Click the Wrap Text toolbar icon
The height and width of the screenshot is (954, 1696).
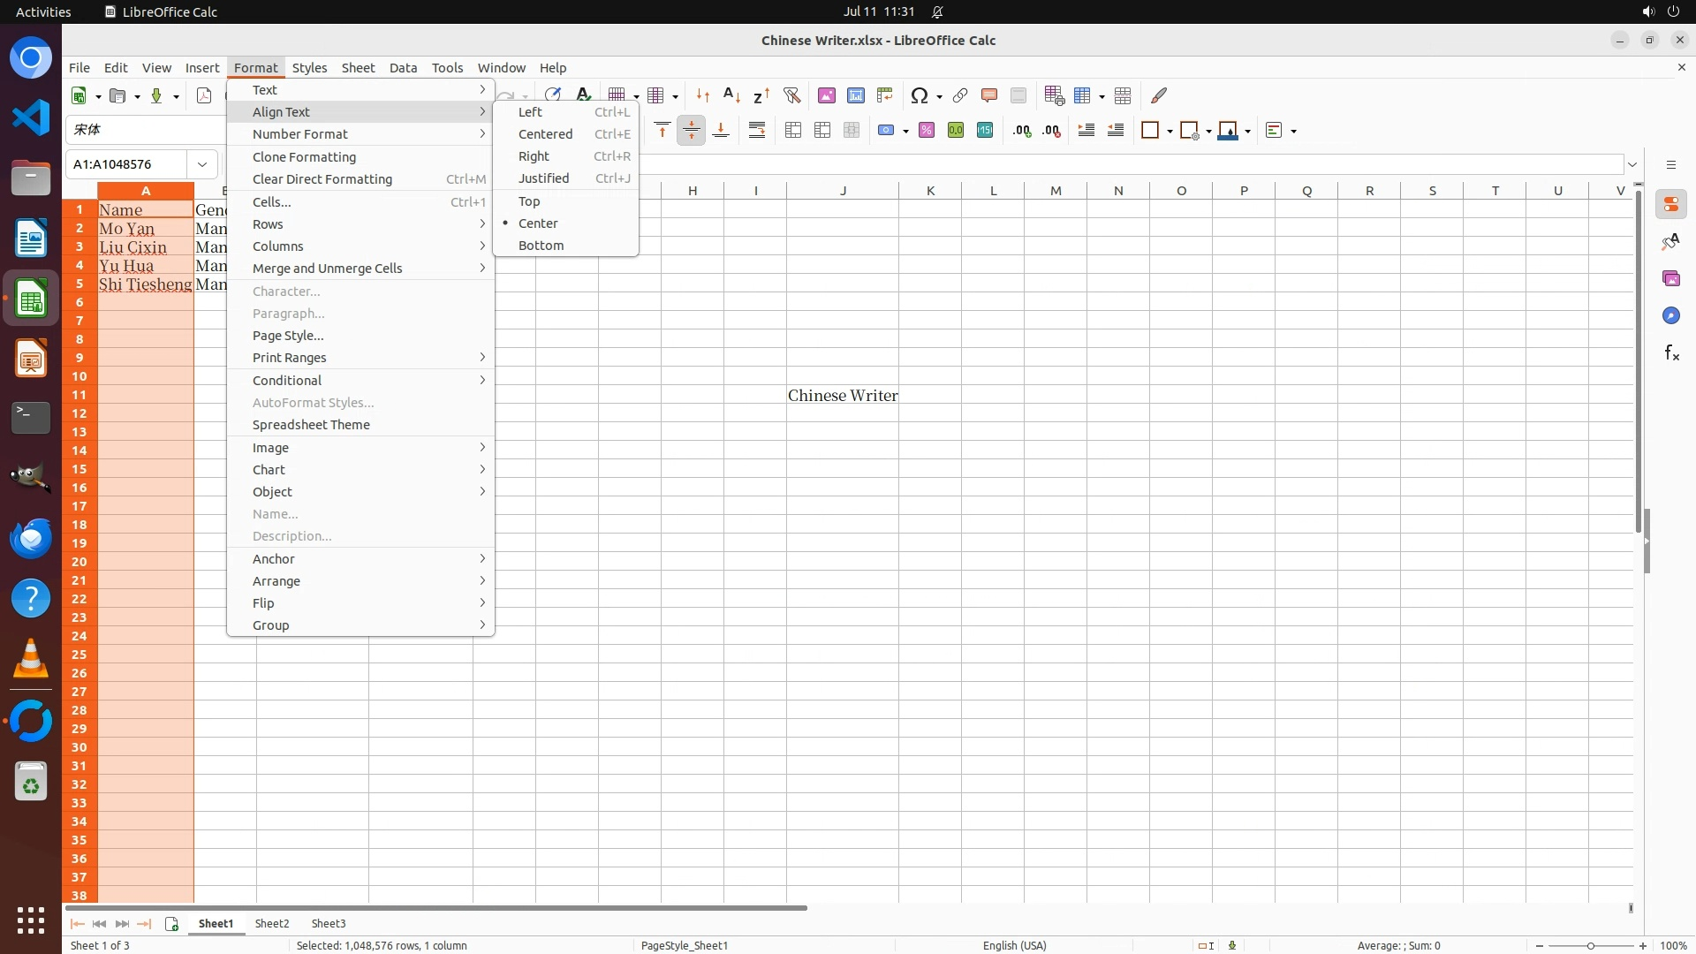point(757,131)
